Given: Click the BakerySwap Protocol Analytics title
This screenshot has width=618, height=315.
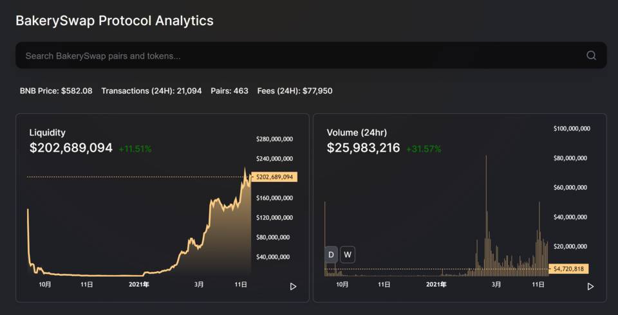Looking at the screenshot, I should pyautogui.click(x=115, y=21).
